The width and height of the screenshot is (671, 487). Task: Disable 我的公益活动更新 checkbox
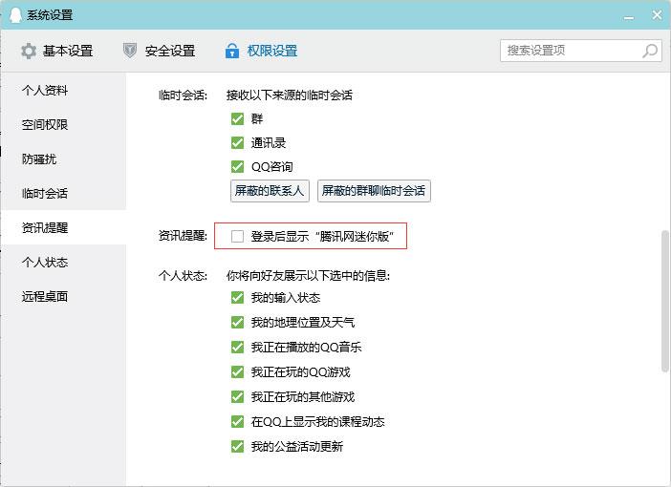click(237, 447)
